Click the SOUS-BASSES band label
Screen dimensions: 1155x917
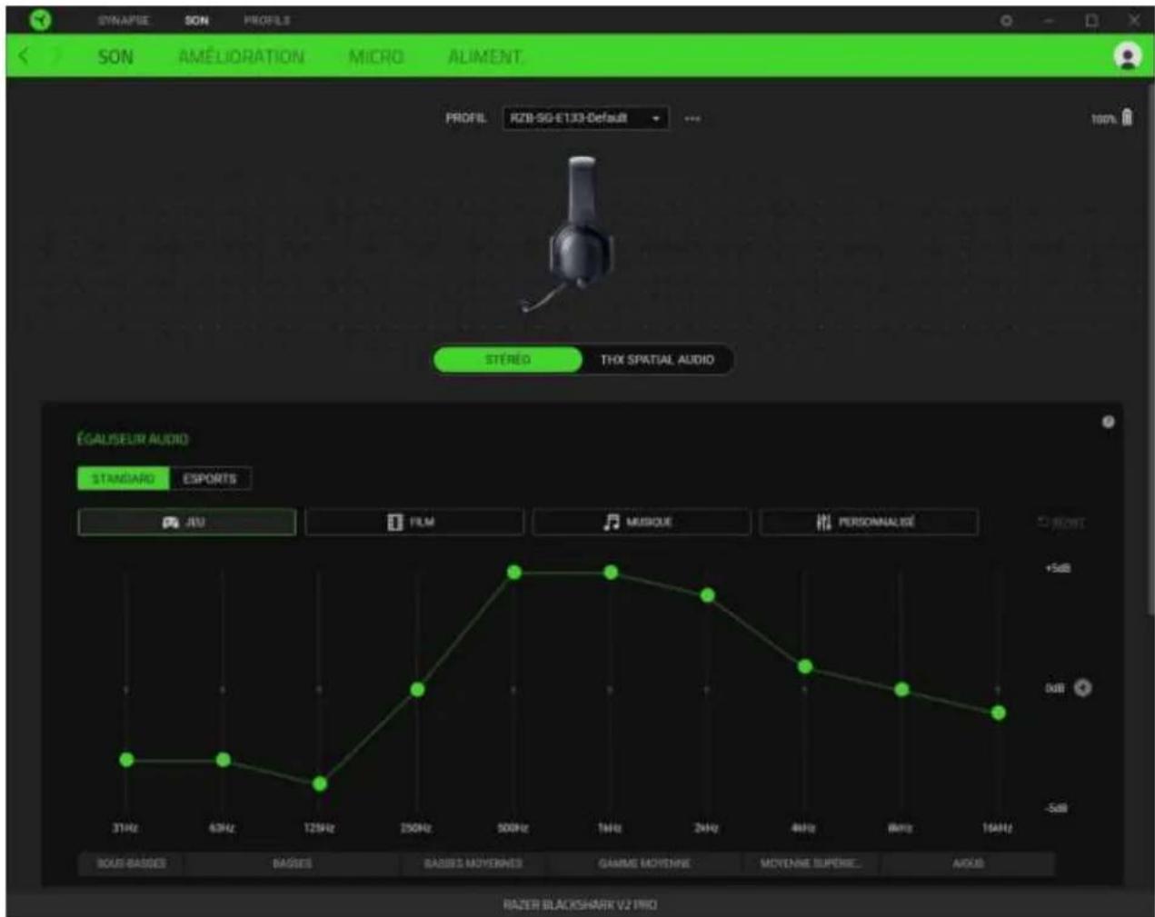[131, 863]
